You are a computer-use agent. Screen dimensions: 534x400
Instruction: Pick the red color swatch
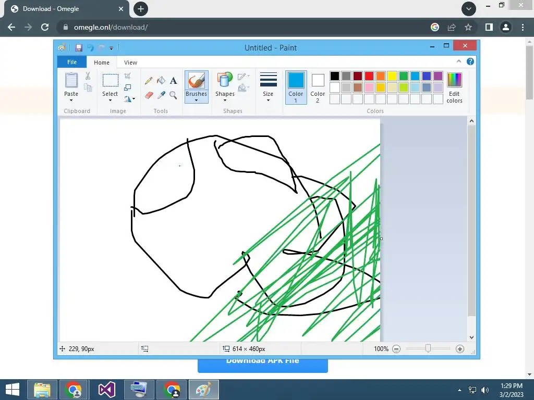369,76
